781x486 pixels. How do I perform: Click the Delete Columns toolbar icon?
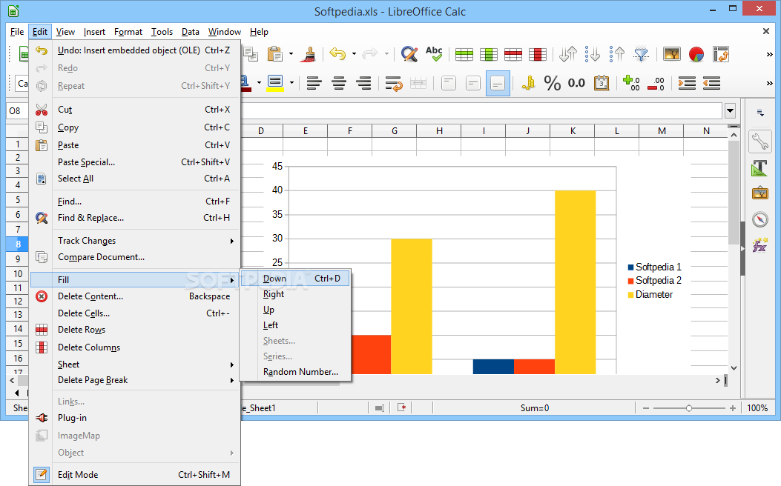point(538,54)
